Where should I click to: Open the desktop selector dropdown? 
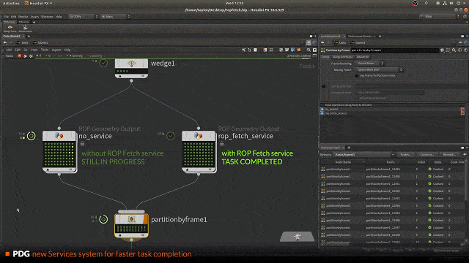pyautogui.click(x=83, y=17)
